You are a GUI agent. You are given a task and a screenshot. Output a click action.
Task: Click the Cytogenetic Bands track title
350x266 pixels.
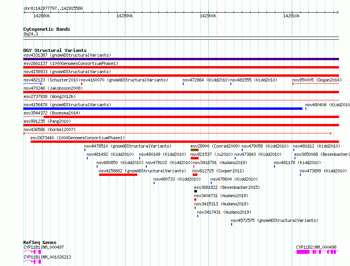pyautogui.click(x=47, y=29)
